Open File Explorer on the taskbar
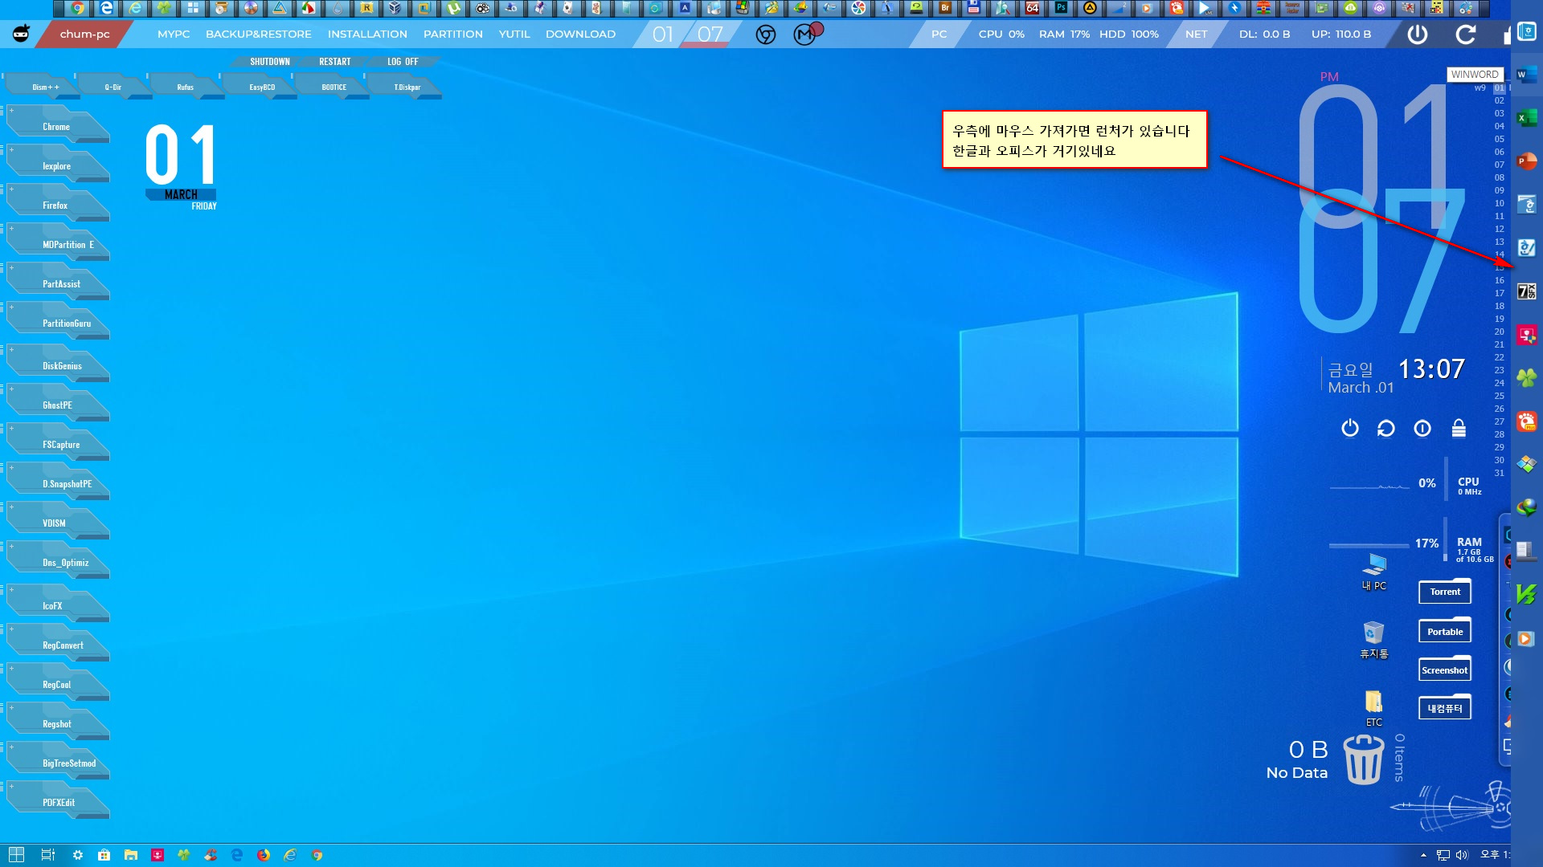The width and height of the screenshot is (1543, 867). click(x=130, y=855)
